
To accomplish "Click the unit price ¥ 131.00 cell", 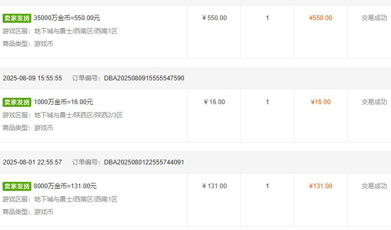I will 215,186.
